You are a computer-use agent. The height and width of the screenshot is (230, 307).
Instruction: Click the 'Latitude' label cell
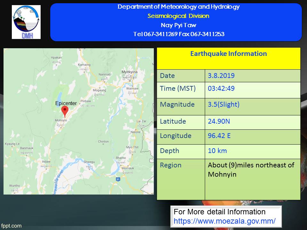[x=181, y=122]
